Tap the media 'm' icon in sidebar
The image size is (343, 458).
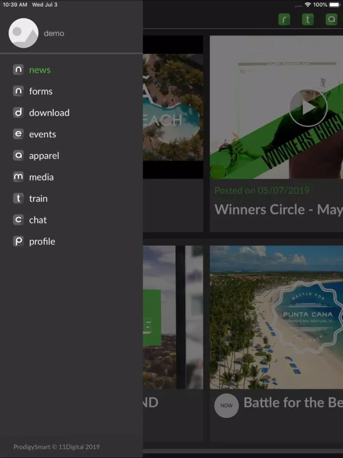pyautogui.click(x=18, y=177)
